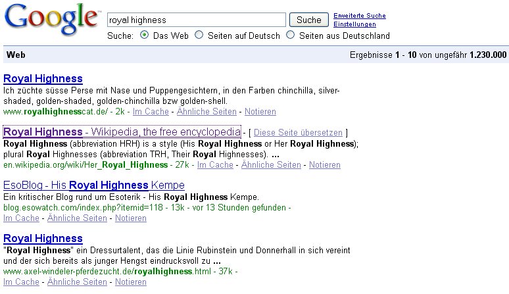Open Ähnliche Seiten for EsoBlog result

pyautogui.click(x=77, y=218)
